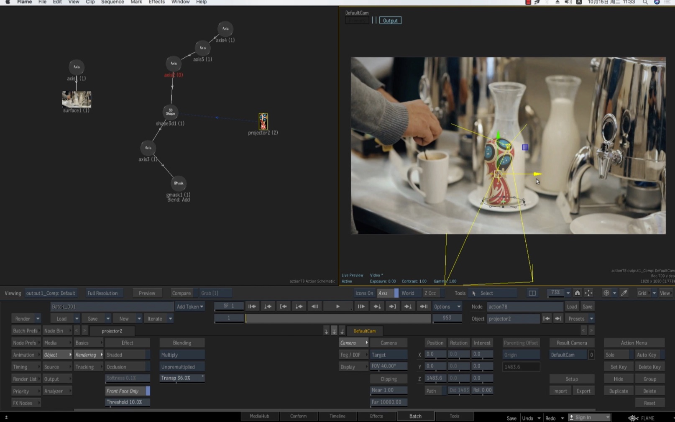
Task: Enable Auto Key mode
Action: pyautogui.click(x=647, y=354)
